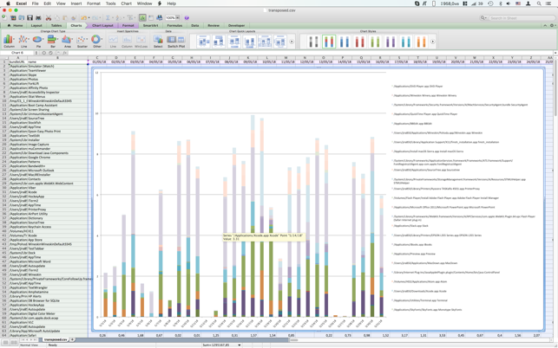Select the Area chart type
The width and height of the screenshot is (558, 348).
point(68,41)
